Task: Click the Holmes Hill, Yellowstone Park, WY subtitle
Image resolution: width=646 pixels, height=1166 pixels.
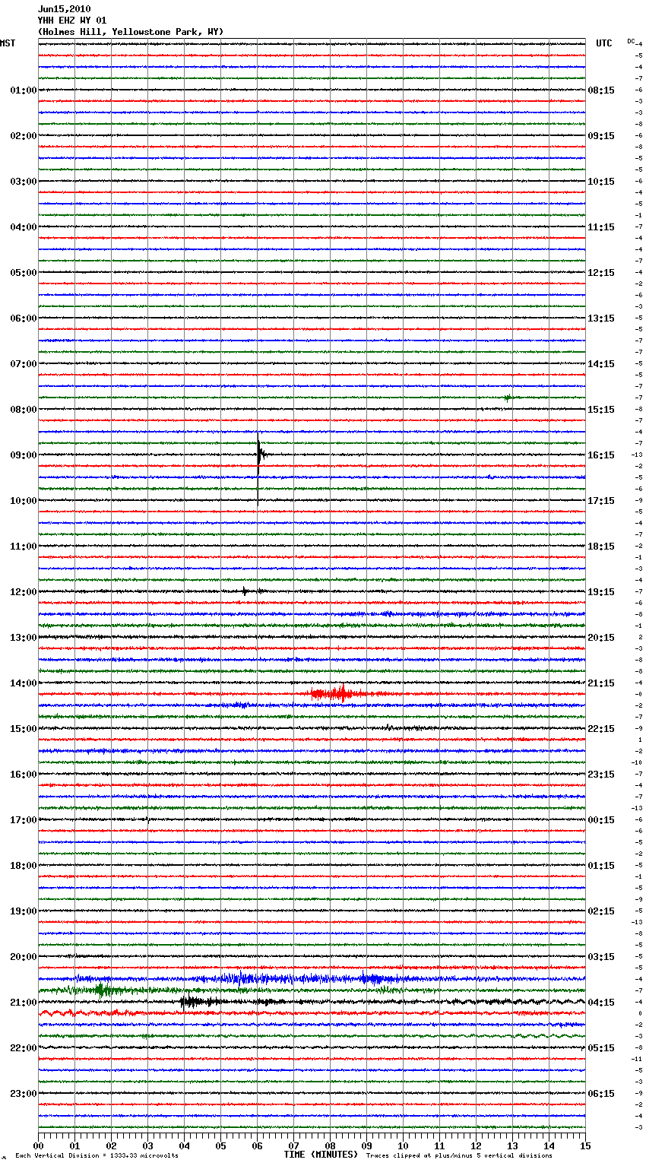Action: click(131, 32)
